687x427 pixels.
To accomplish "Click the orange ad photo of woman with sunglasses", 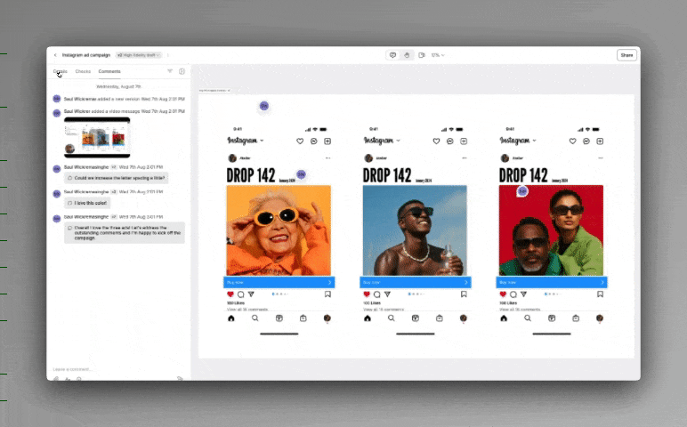I will tap(279, 230).
